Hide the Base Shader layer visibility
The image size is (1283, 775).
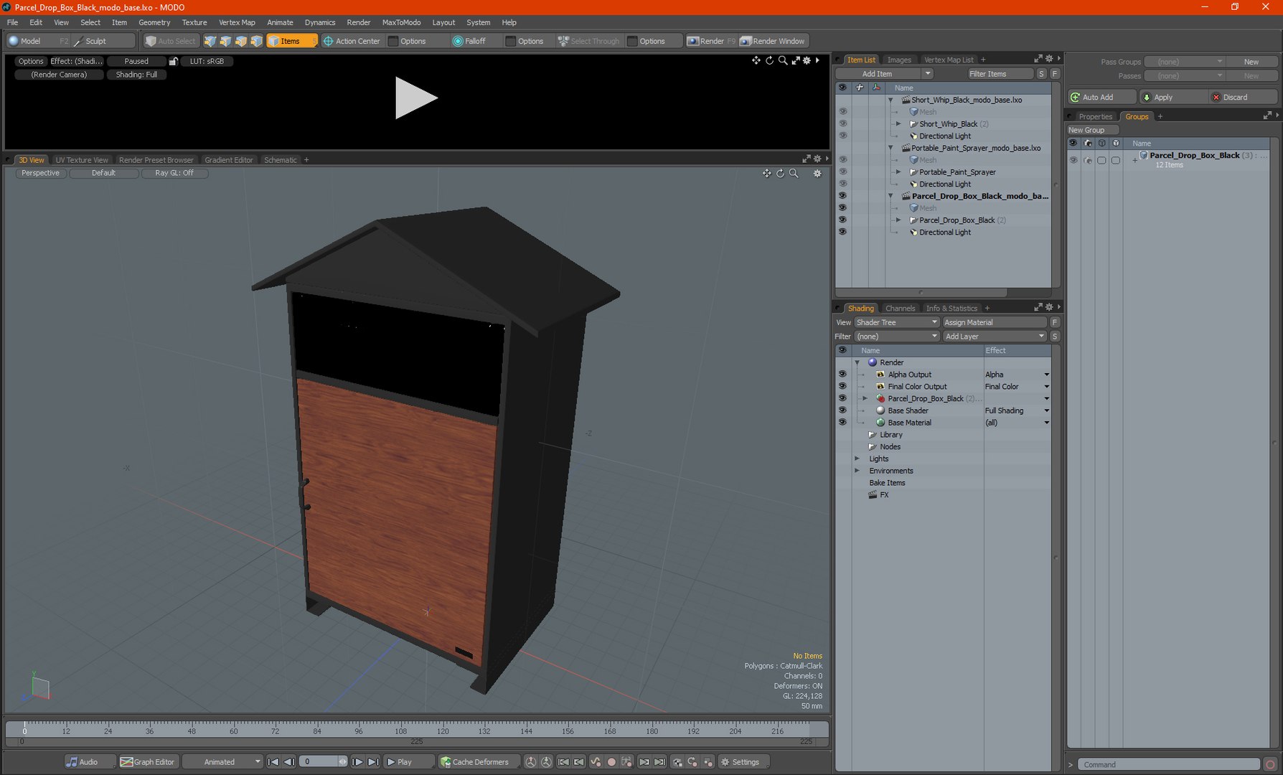point(842,410)
